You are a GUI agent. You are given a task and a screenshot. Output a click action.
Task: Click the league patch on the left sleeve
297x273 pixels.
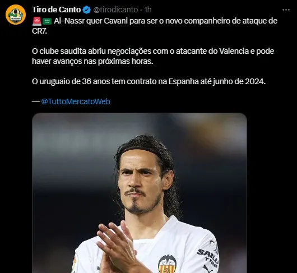click(x=75, y=265)
